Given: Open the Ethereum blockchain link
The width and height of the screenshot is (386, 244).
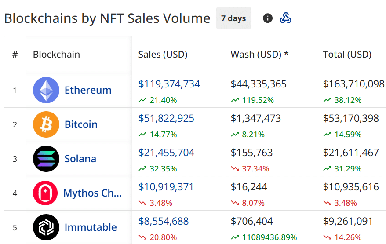Looking at the screenshot, I should coord(88,90).
